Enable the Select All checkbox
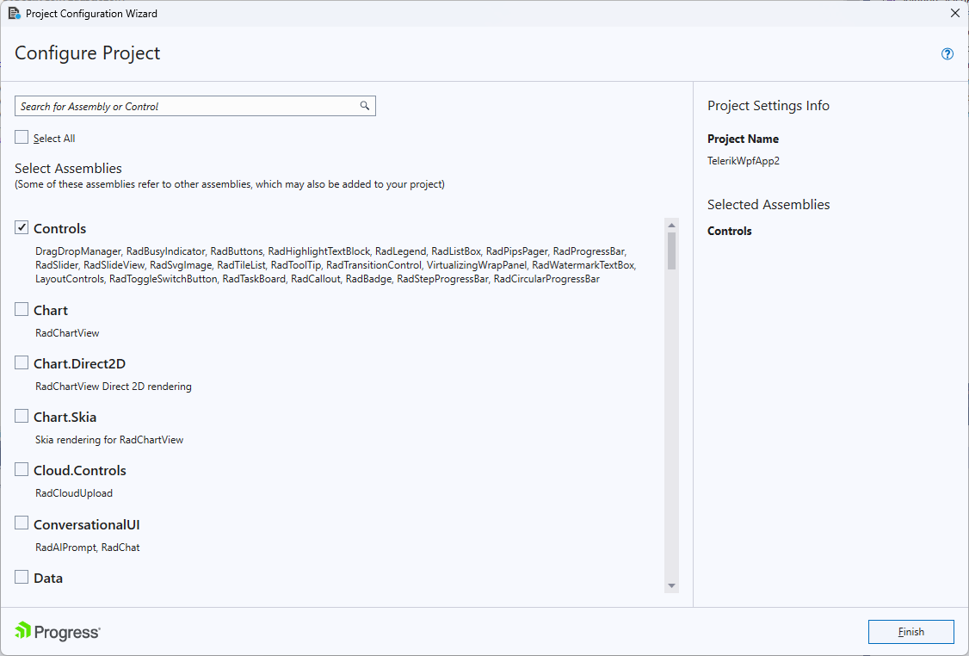 (x=21, y=137)
